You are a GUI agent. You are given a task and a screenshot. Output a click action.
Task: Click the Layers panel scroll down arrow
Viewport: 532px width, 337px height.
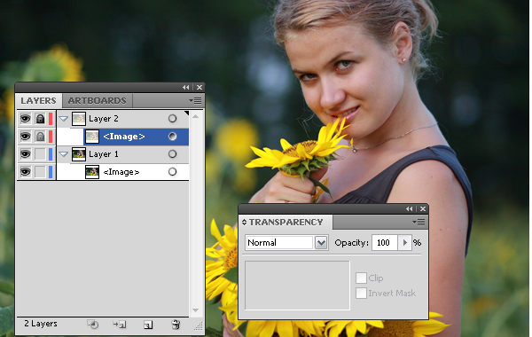[195, 310]
